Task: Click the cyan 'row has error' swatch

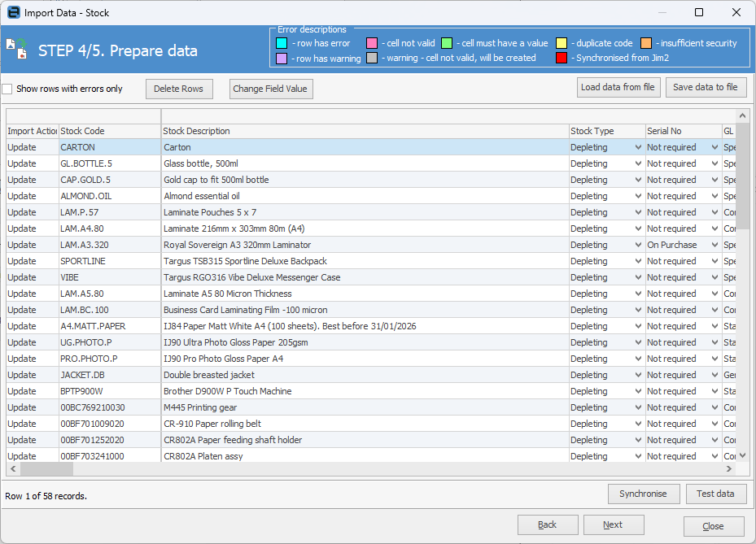Action: coord(282,43)
